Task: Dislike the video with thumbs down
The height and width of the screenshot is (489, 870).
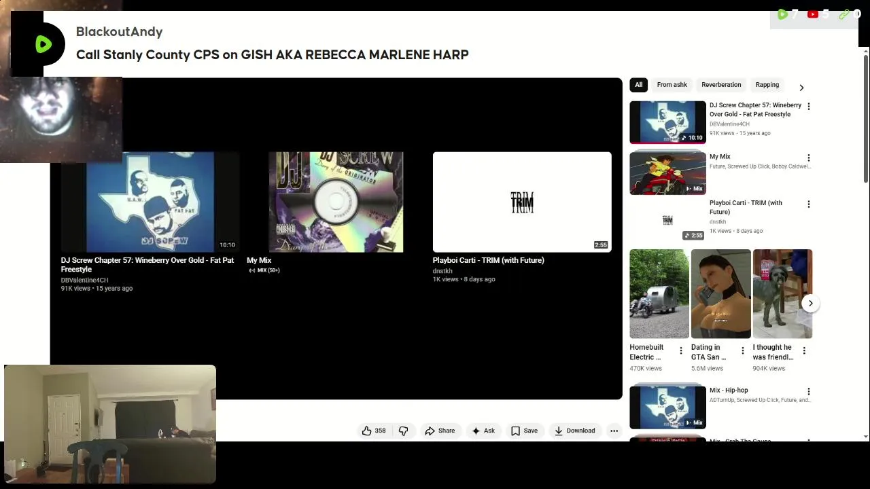Action: pyautogui.click(x=404, y=431)
